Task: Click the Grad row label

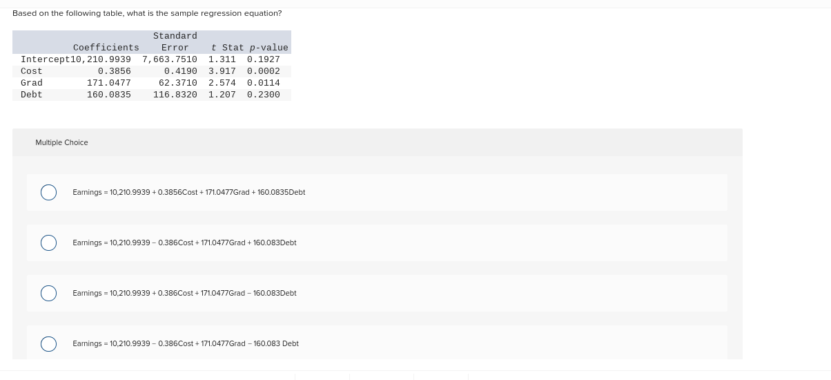Action: click(32, 83)
